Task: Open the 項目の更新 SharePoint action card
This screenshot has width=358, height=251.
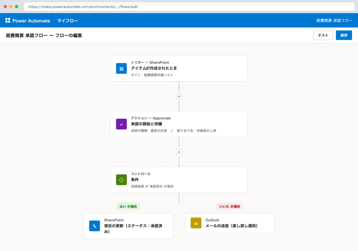Action: click(x=128, y=226)
